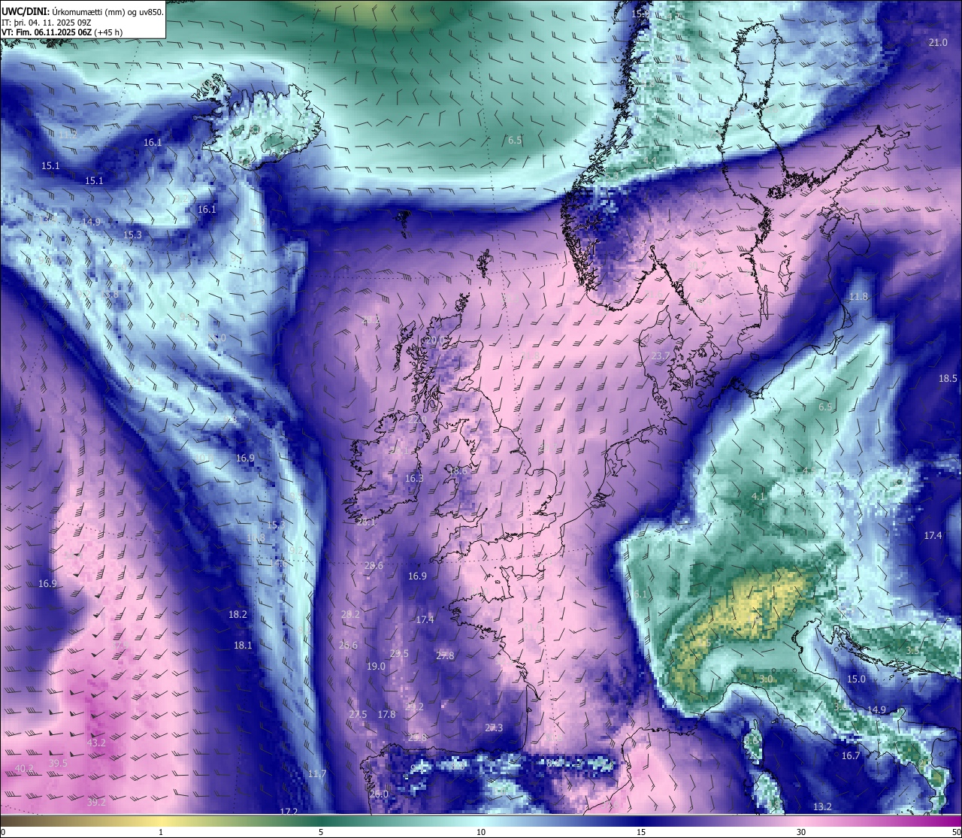Click the 27.3 value in Bay of Biscay
This screenshot has width=962, height=838.
click(x=494, y=728)
